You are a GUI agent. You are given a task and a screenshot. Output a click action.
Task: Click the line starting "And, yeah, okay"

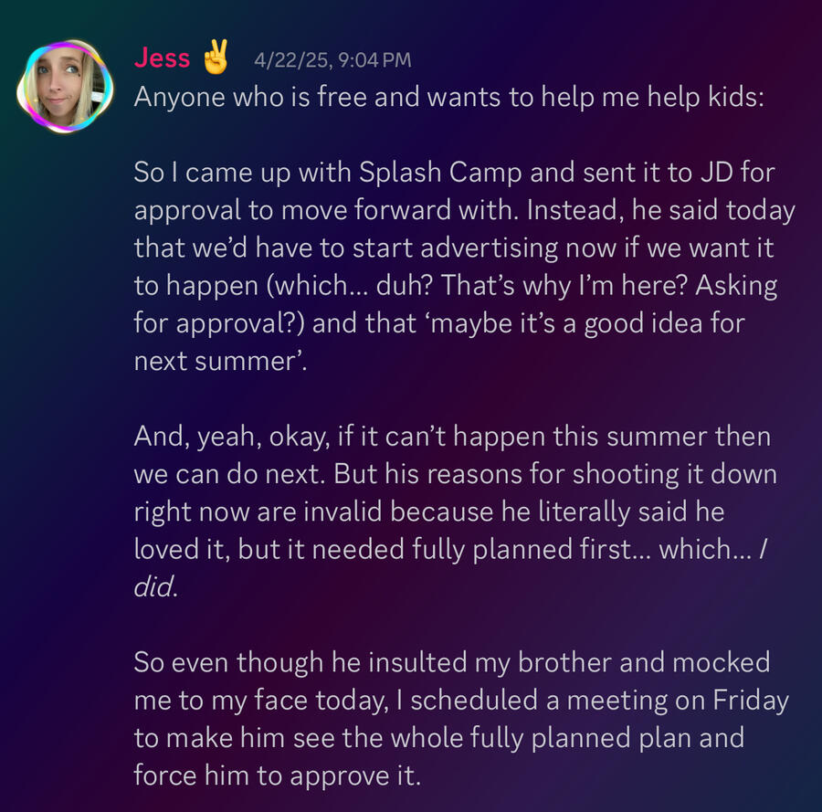[x=452, y=436]
